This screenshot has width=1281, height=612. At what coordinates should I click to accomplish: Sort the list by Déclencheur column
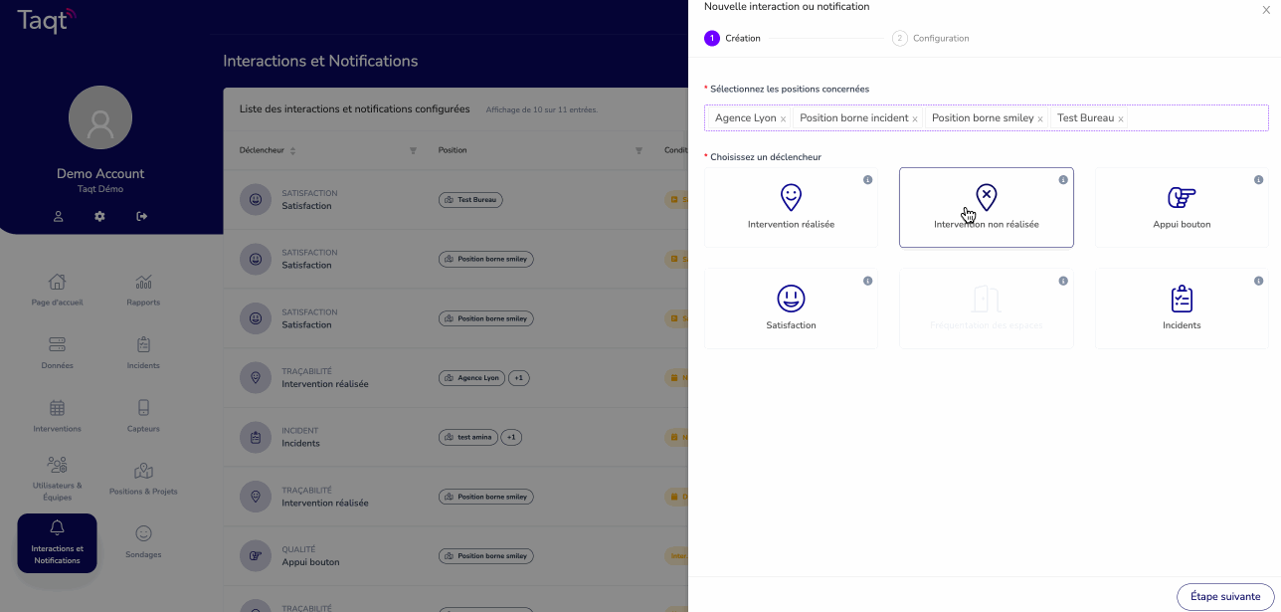[x=292, y=150]
